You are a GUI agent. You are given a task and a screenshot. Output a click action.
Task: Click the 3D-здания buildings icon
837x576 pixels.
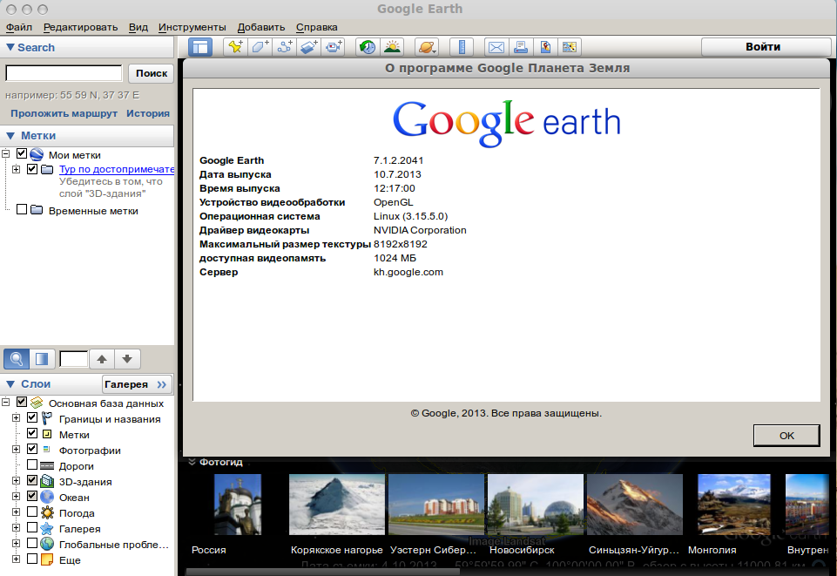(x=47, y=482)
